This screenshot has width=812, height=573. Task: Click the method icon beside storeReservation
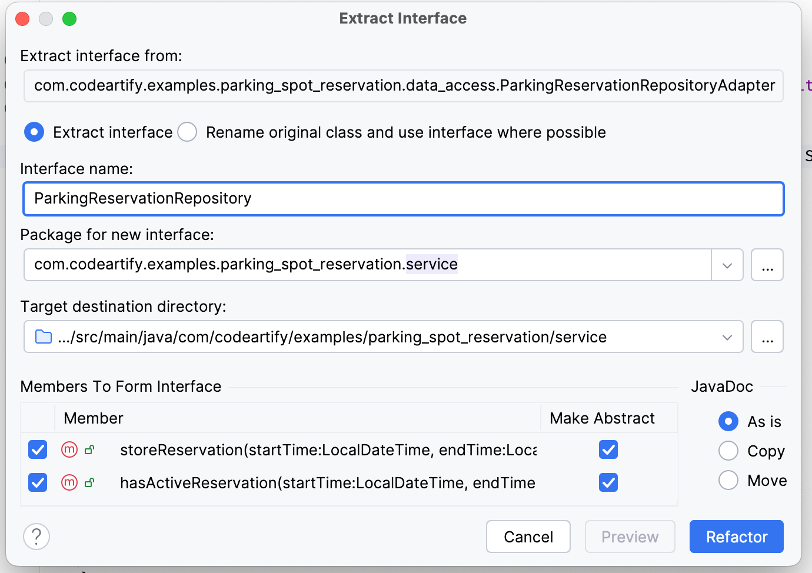69,450
